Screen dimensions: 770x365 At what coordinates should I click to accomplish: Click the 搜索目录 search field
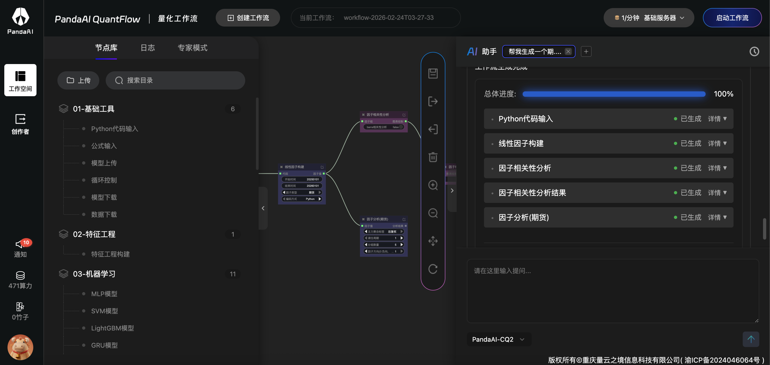[x=175, y=80]
